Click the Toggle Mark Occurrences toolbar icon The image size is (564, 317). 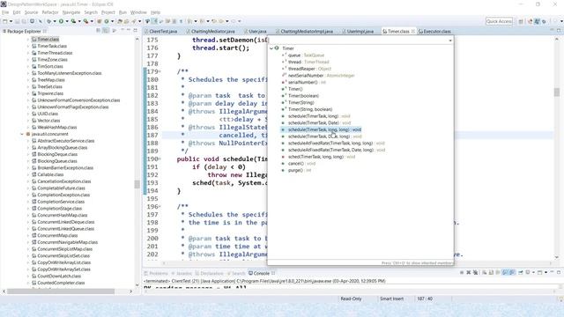point(155,21)
